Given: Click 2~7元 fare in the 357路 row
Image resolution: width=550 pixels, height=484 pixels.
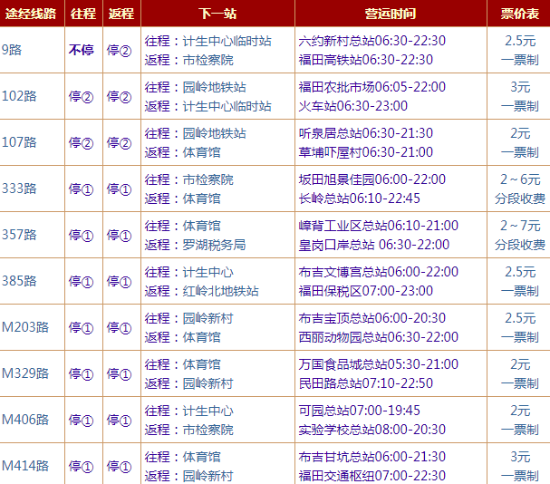Looking at the screenshot, I should (x=520, y=226).
